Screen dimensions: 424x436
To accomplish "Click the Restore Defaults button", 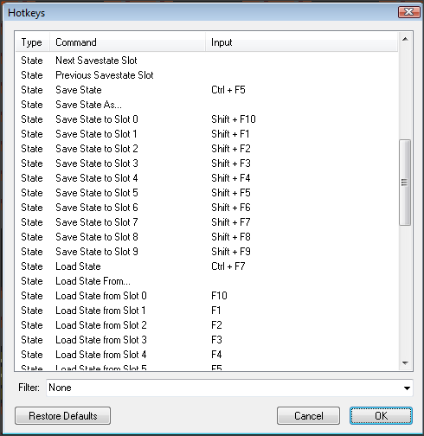I will click(62, 416).
